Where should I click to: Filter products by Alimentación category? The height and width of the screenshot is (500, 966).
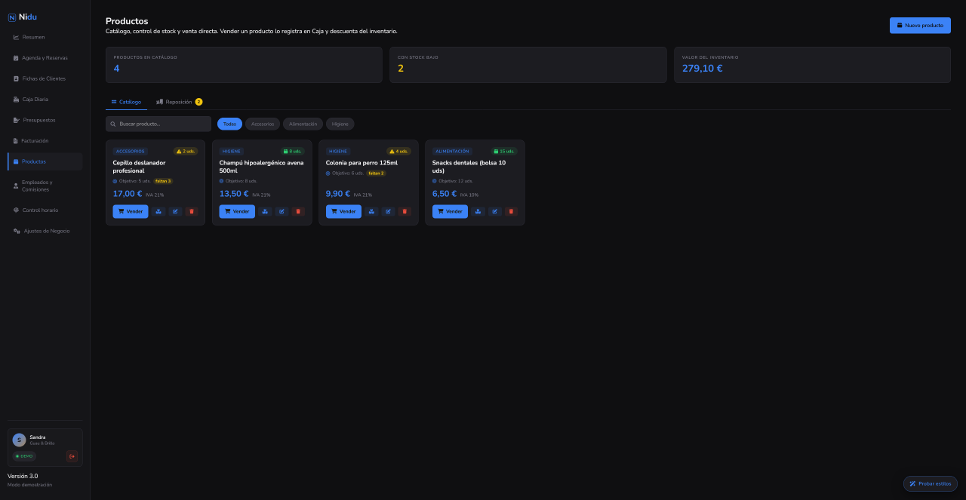[x=303, y=124]
